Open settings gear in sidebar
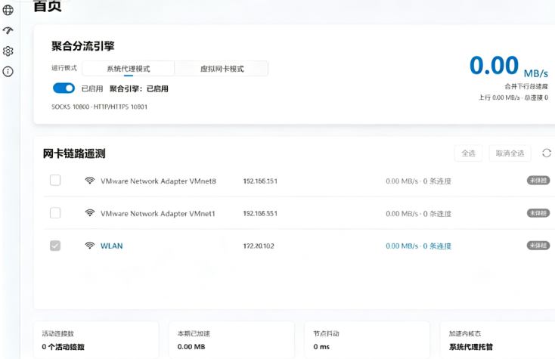 point(8,51)
